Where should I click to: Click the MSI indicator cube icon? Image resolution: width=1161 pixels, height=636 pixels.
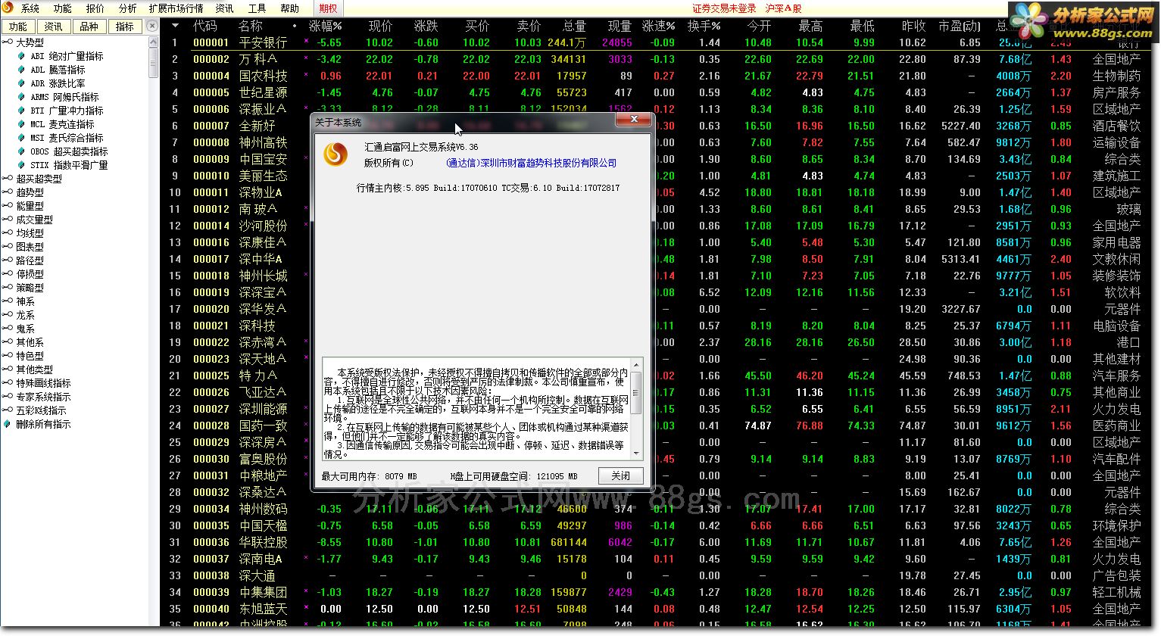coord(21,138)
